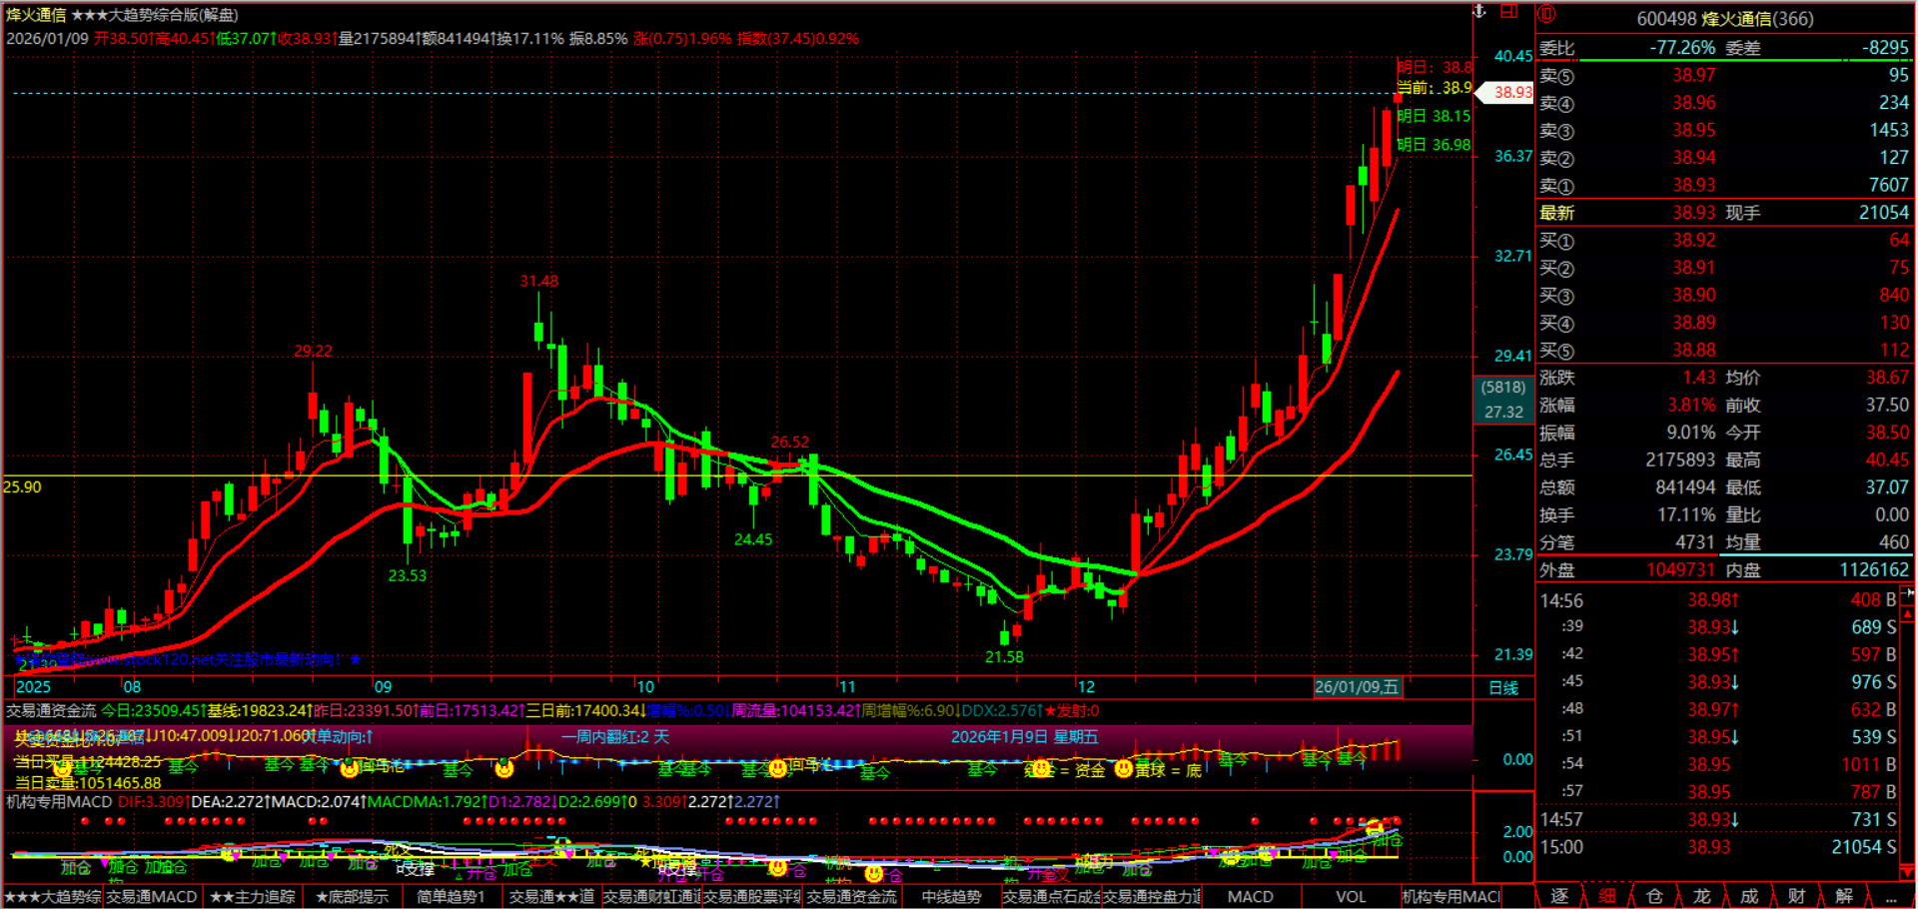This screenshot has height=909, width=1918.
Task: Click the 26/01/09 date marker on timeline
Action: pyautogui.click(x=1357, y=687)
